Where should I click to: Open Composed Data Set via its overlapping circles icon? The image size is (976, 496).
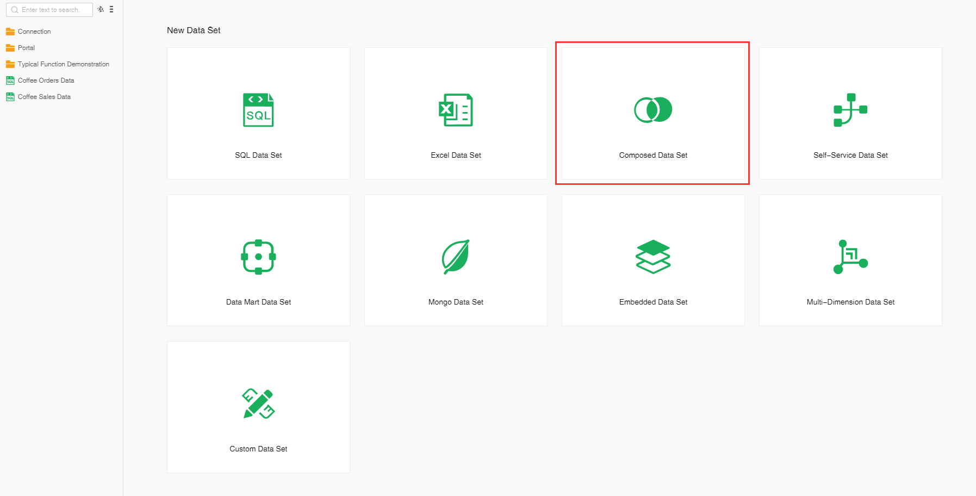click(653, 110)
